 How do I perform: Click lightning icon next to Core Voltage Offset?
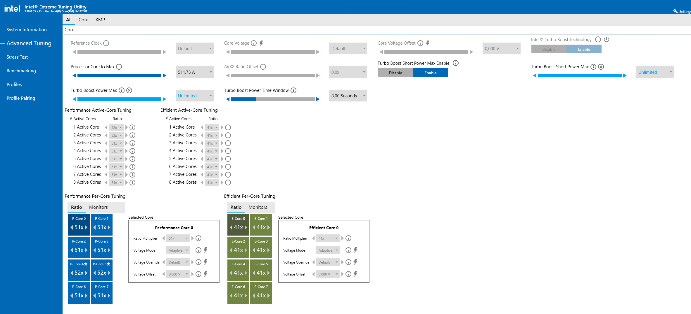point(428,43)
